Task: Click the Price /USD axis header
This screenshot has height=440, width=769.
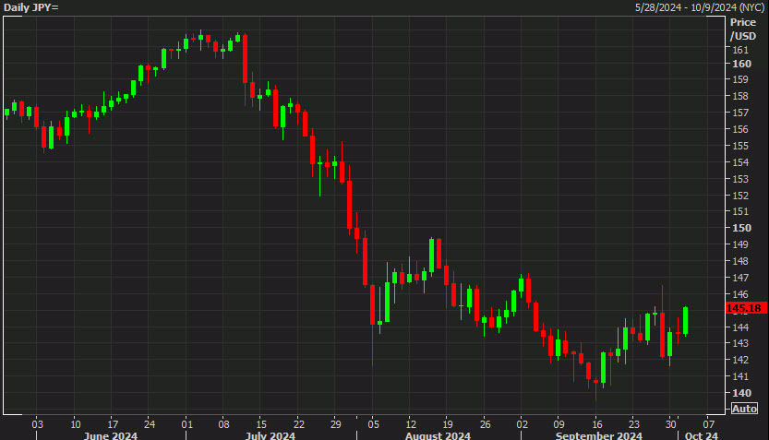Action: tap(742, 29)
